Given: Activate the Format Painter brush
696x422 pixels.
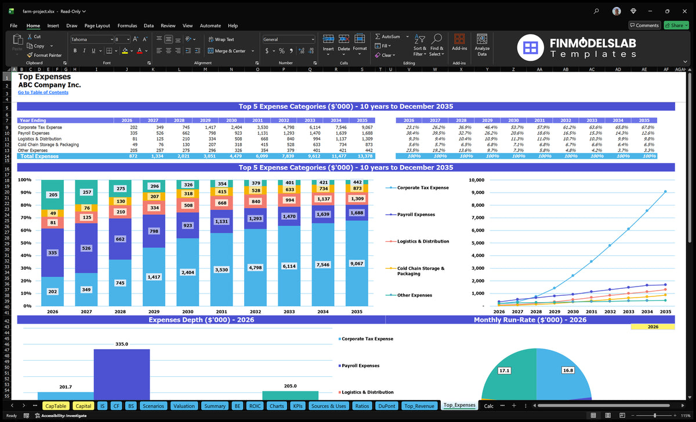Looking at the screenshot, I should [x=30, y=55].
